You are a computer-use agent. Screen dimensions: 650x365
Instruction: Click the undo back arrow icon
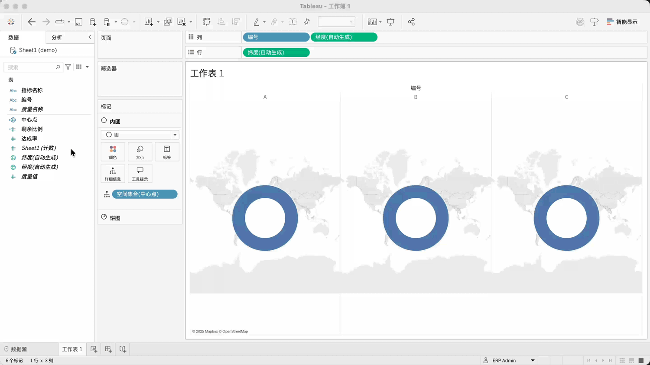[x=32, y=22]
